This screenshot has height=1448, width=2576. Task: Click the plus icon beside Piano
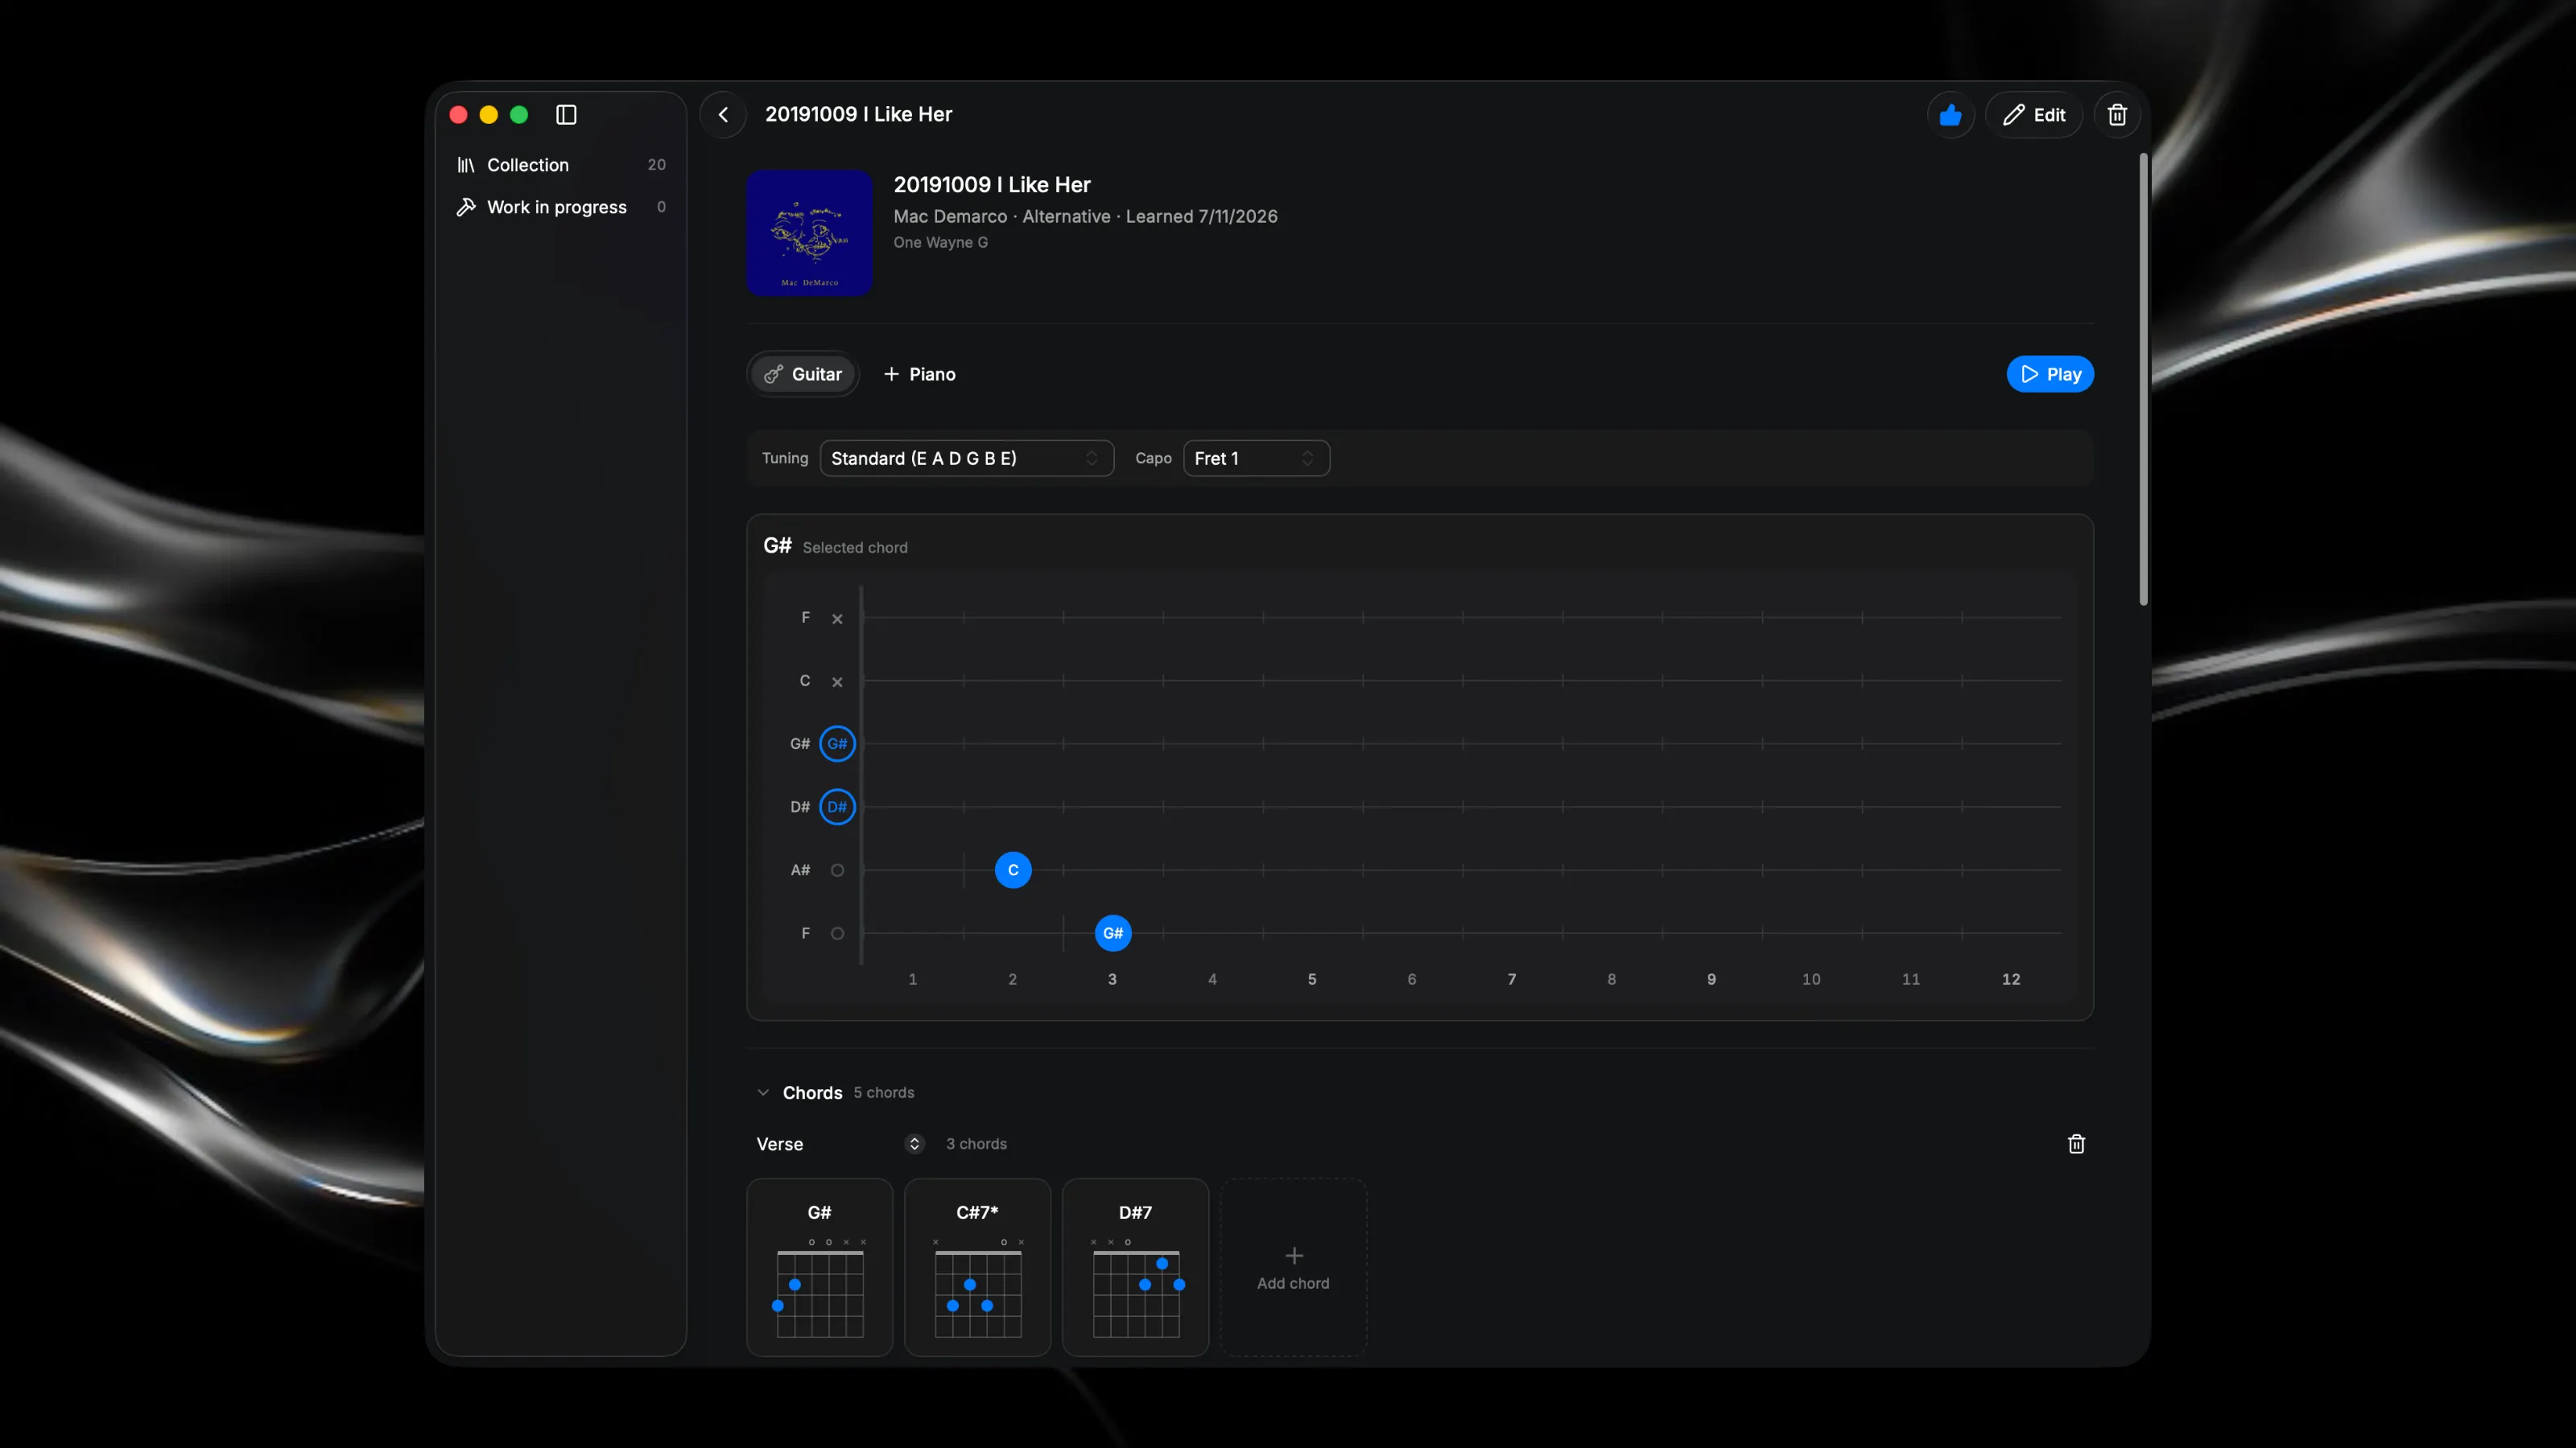[x=891, y=374]
